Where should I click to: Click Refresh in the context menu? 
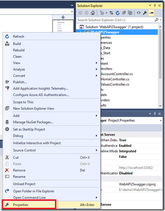(x=51, y=36)
